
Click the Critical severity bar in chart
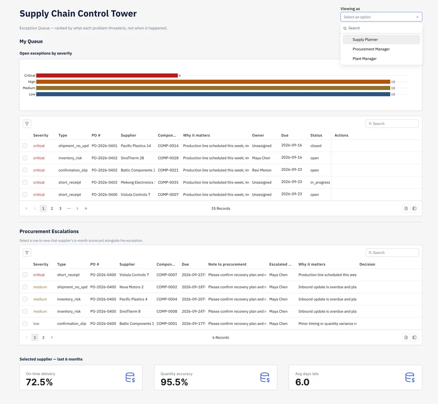(107, 76)
